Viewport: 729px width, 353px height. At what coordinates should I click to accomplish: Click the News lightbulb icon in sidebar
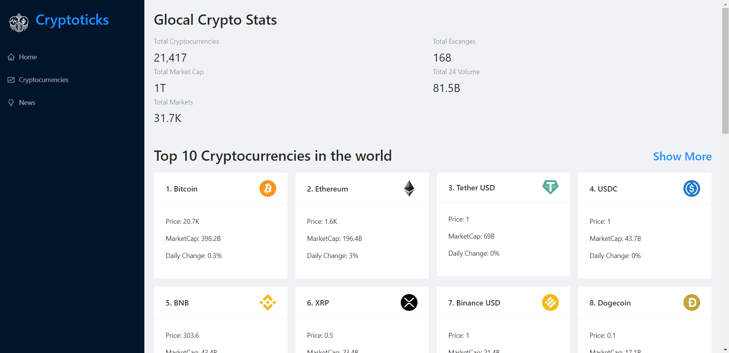[x=11, y=103]
